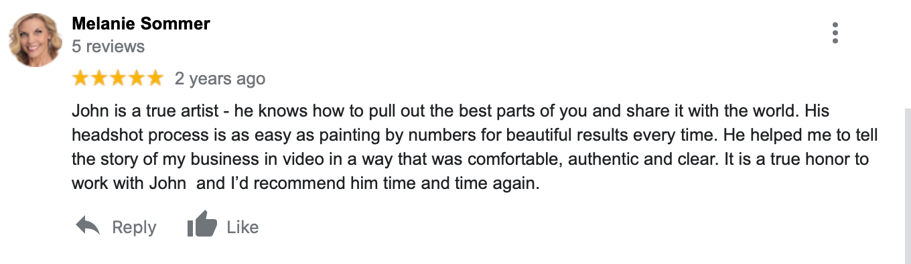Open the three-dot more options menu
Image resolution: width=911 pixels, height=264 pixels.
click(835, 32)
